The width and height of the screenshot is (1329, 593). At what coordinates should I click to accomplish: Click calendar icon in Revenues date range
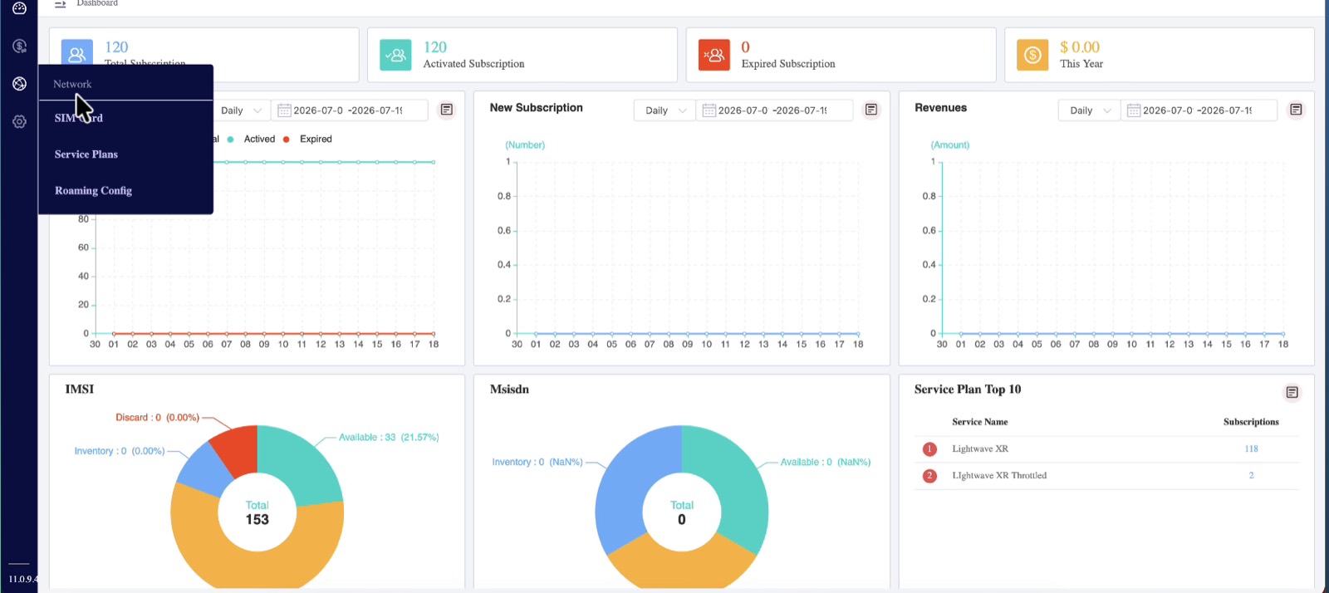tap(1133, 110)
